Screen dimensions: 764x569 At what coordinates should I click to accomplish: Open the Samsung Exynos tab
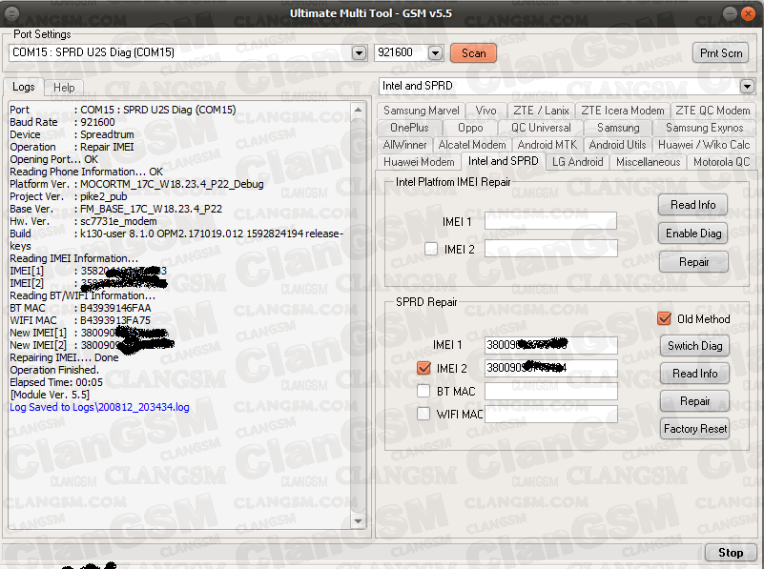[704, 128]
